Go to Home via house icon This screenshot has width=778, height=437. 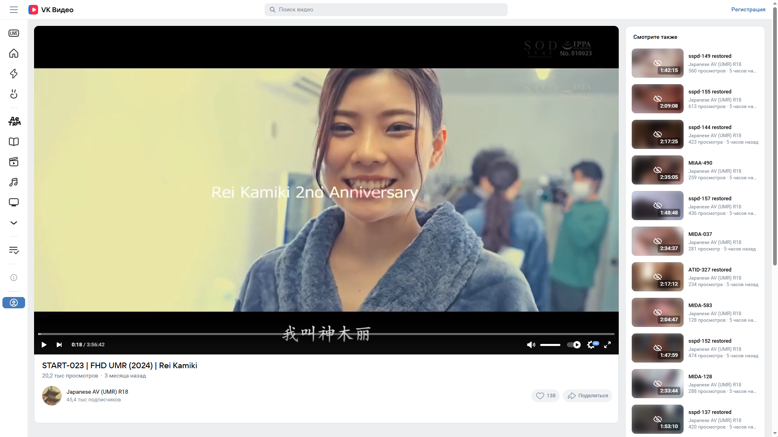[x=14, y=53]
